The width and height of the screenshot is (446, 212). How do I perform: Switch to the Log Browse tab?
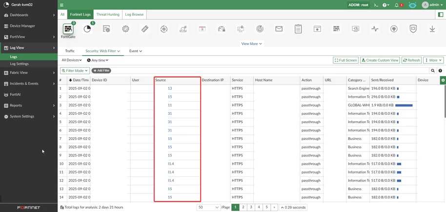(134, 14)
